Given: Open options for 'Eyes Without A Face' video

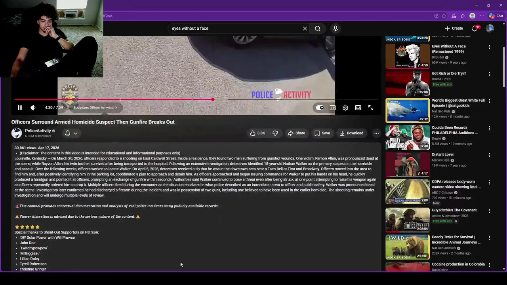Looking at the screenshot, I should pyautogui.click(x=490, y=47).
